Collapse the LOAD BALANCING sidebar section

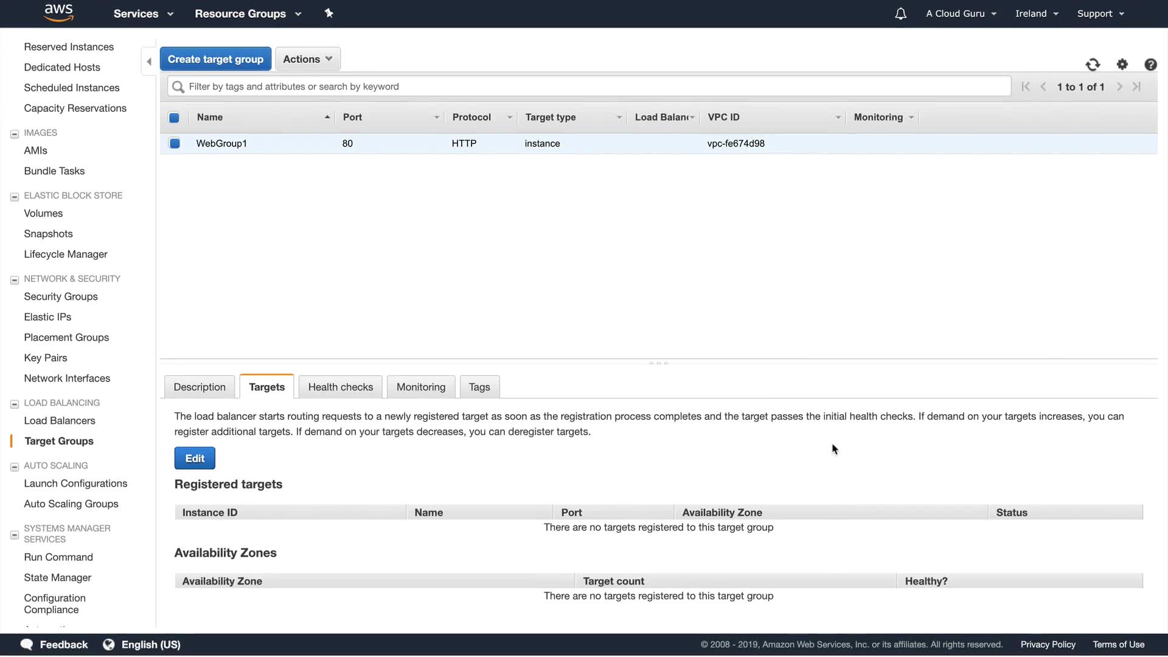point(15,404)
